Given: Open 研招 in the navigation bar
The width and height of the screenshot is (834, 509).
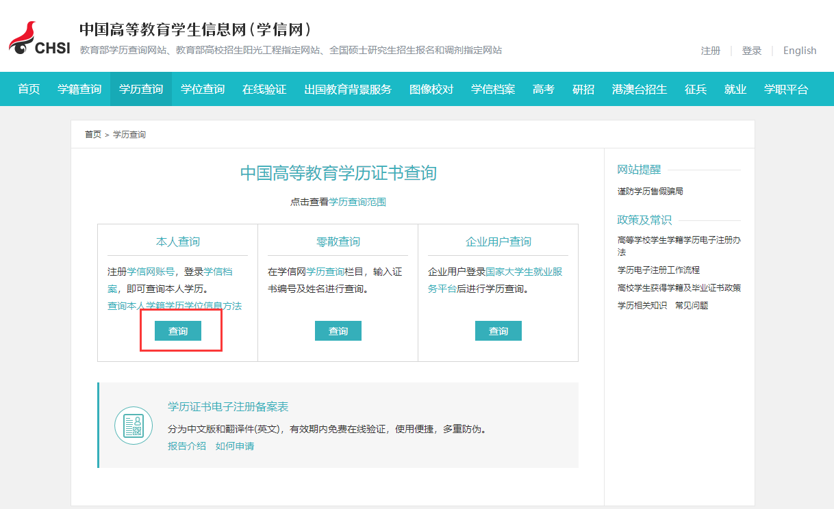Looking at the screenshot, I should (x=583, y=89).
